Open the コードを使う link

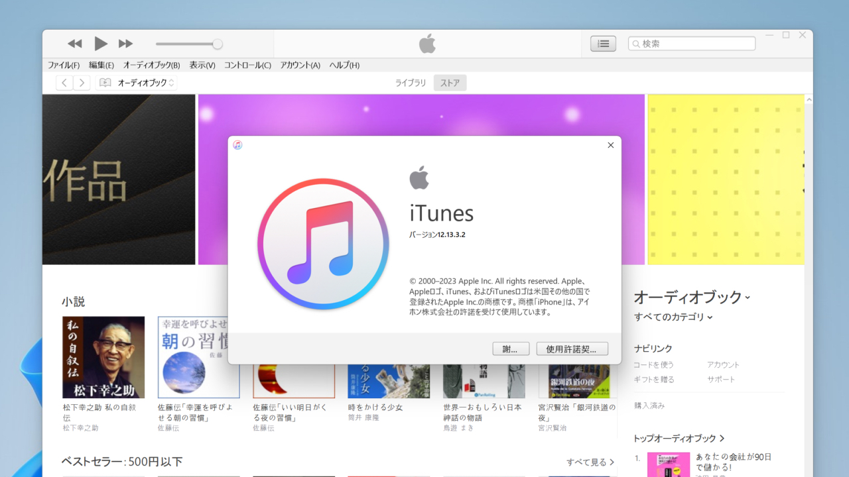pyautogui.click(x=653, y=365)
